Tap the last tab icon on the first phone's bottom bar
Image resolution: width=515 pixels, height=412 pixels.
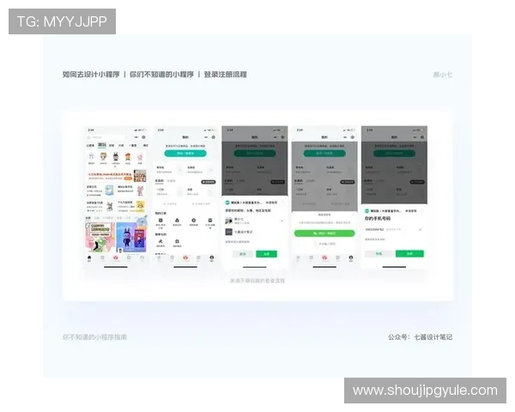[142, 257]
